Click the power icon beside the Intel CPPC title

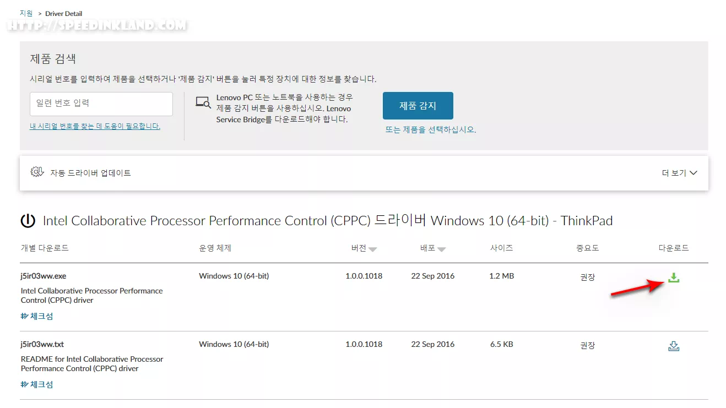tap(28, 221)
